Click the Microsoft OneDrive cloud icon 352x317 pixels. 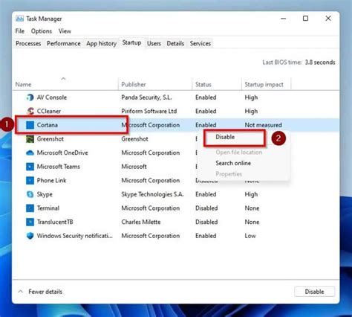tap(30, 153)
